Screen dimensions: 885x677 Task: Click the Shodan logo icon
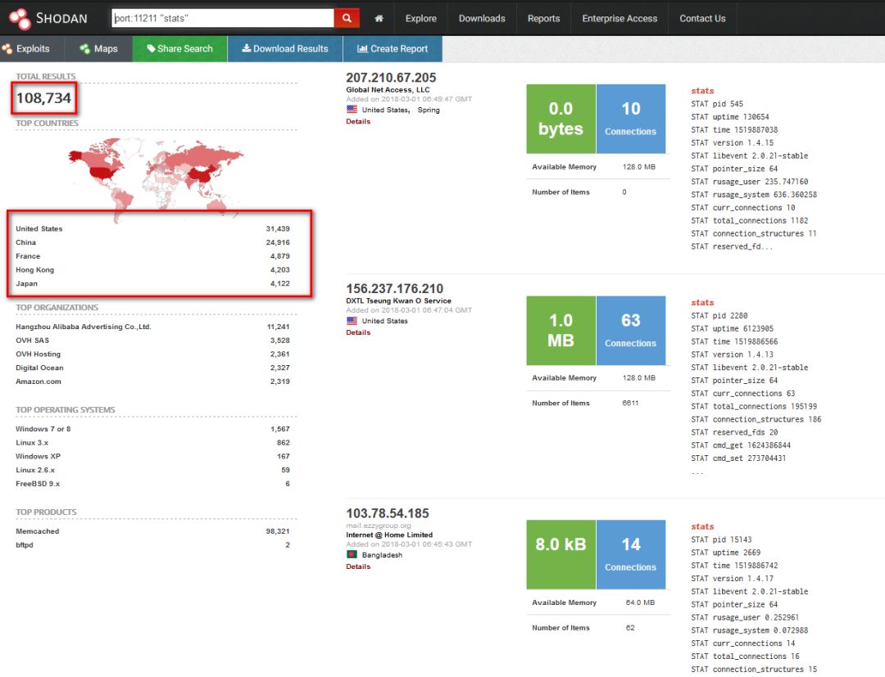point(20,18)
